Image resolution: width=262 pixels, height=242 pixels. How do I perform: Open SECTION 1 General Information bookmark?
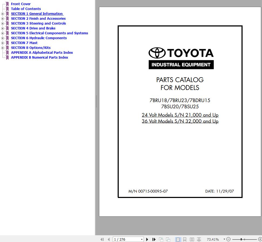[x=37, y=14]
